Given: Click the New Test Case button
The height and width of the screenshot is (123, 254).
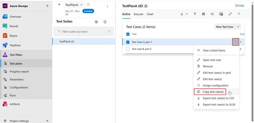Looking at the screenshot, I should tap(224, 27).
